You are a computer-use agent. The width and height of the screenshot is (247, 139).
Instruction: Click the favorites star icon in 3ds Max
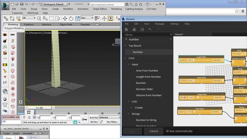tap(140, 4)
